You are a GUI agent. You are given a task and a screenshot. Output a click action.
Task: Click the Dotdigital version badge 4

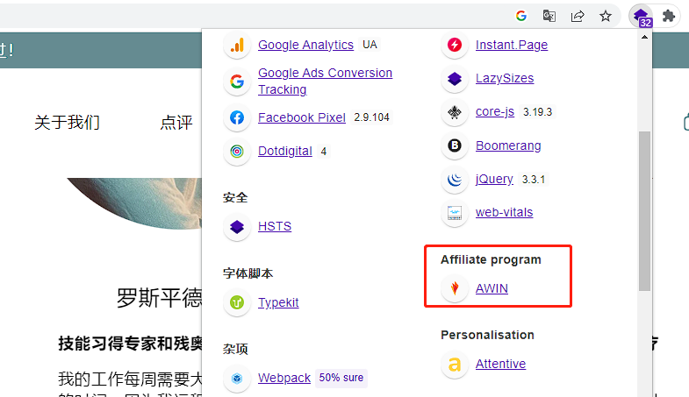pos(324,152)
